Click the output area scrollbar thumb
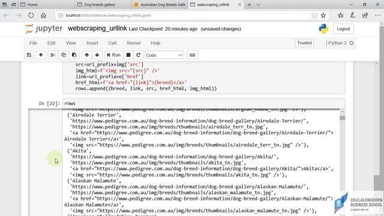This screenshot has width=384, height=216. click(x=343, y=118)
